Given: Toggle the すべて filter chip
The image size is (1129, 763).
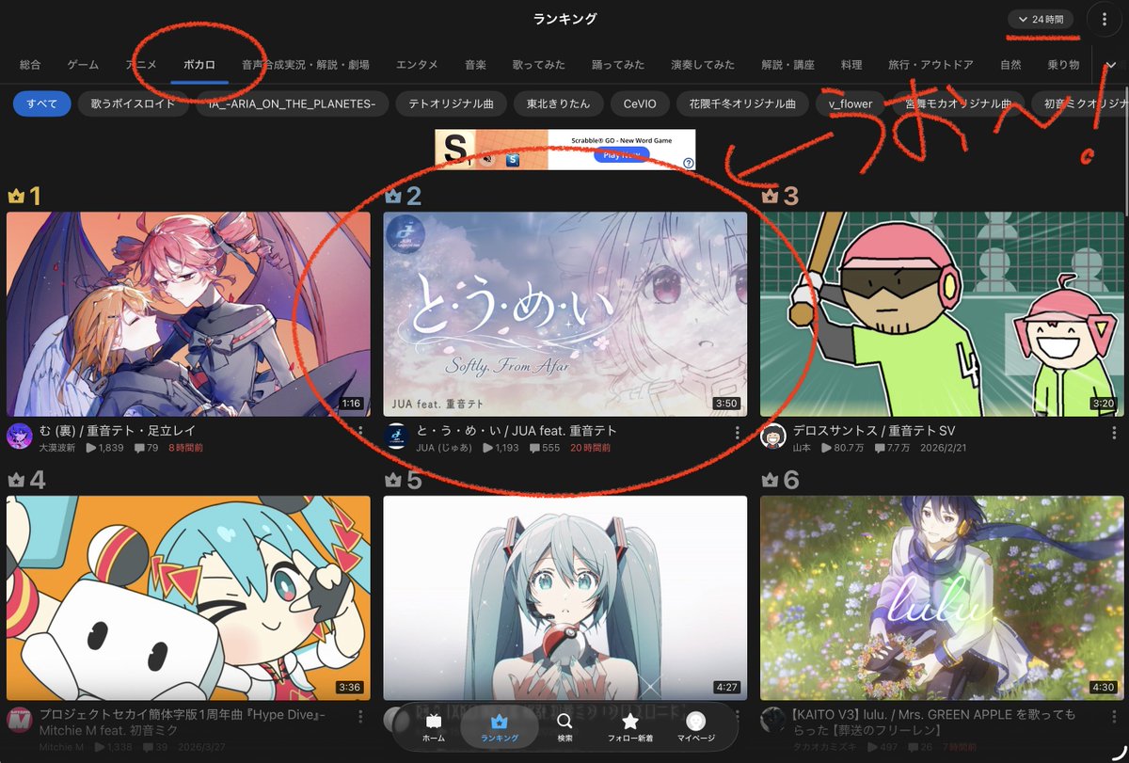Looking at the screenshot, I should pos(41,103).
